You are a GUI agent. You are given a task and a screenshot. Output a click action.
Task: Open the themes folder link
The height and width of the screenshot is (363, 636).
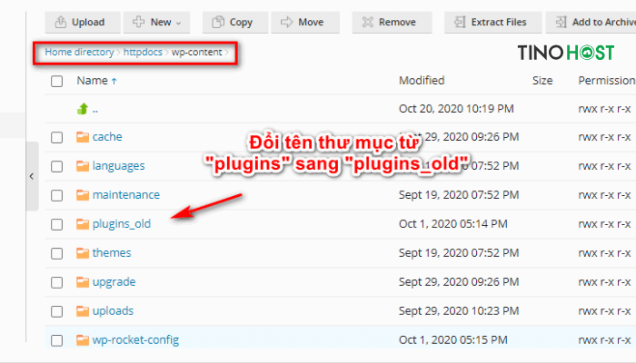point(112,253)
